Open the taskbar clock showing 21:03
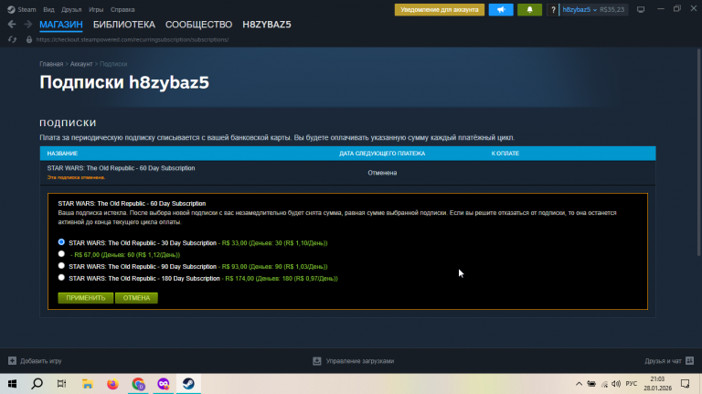The height and width of the screenshot is (394, 702). click(657, 384)
